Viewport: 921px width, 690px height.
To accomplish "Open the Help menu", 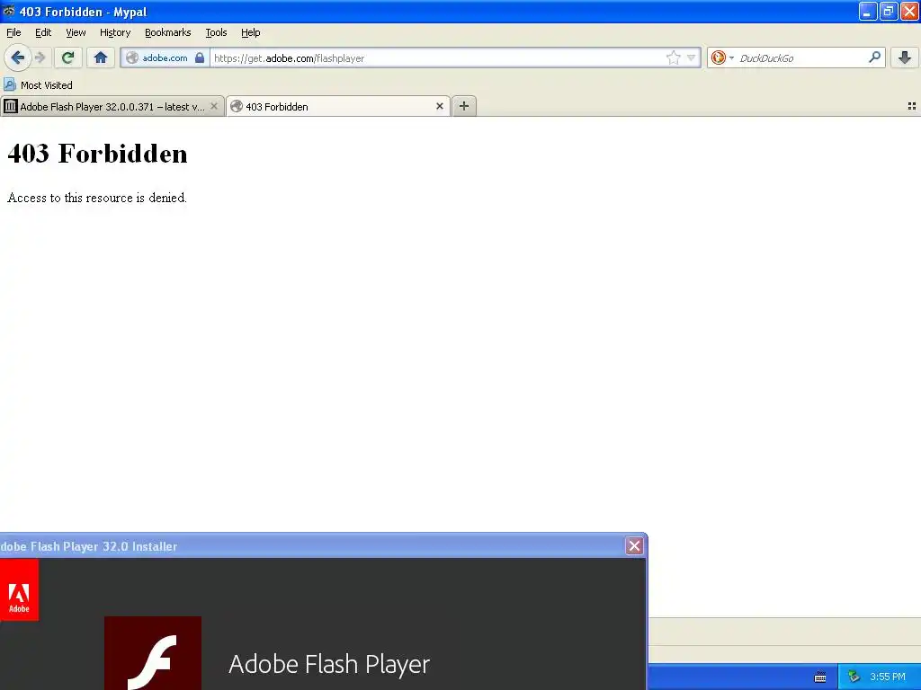I will tap(251, 32).
